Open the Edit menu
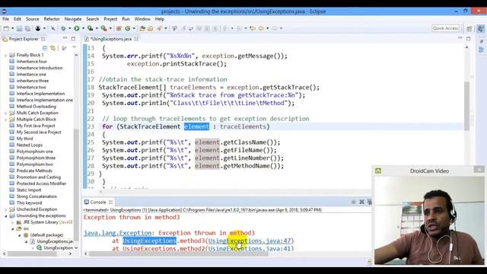487x274 pixels. (x=18, y=19)
